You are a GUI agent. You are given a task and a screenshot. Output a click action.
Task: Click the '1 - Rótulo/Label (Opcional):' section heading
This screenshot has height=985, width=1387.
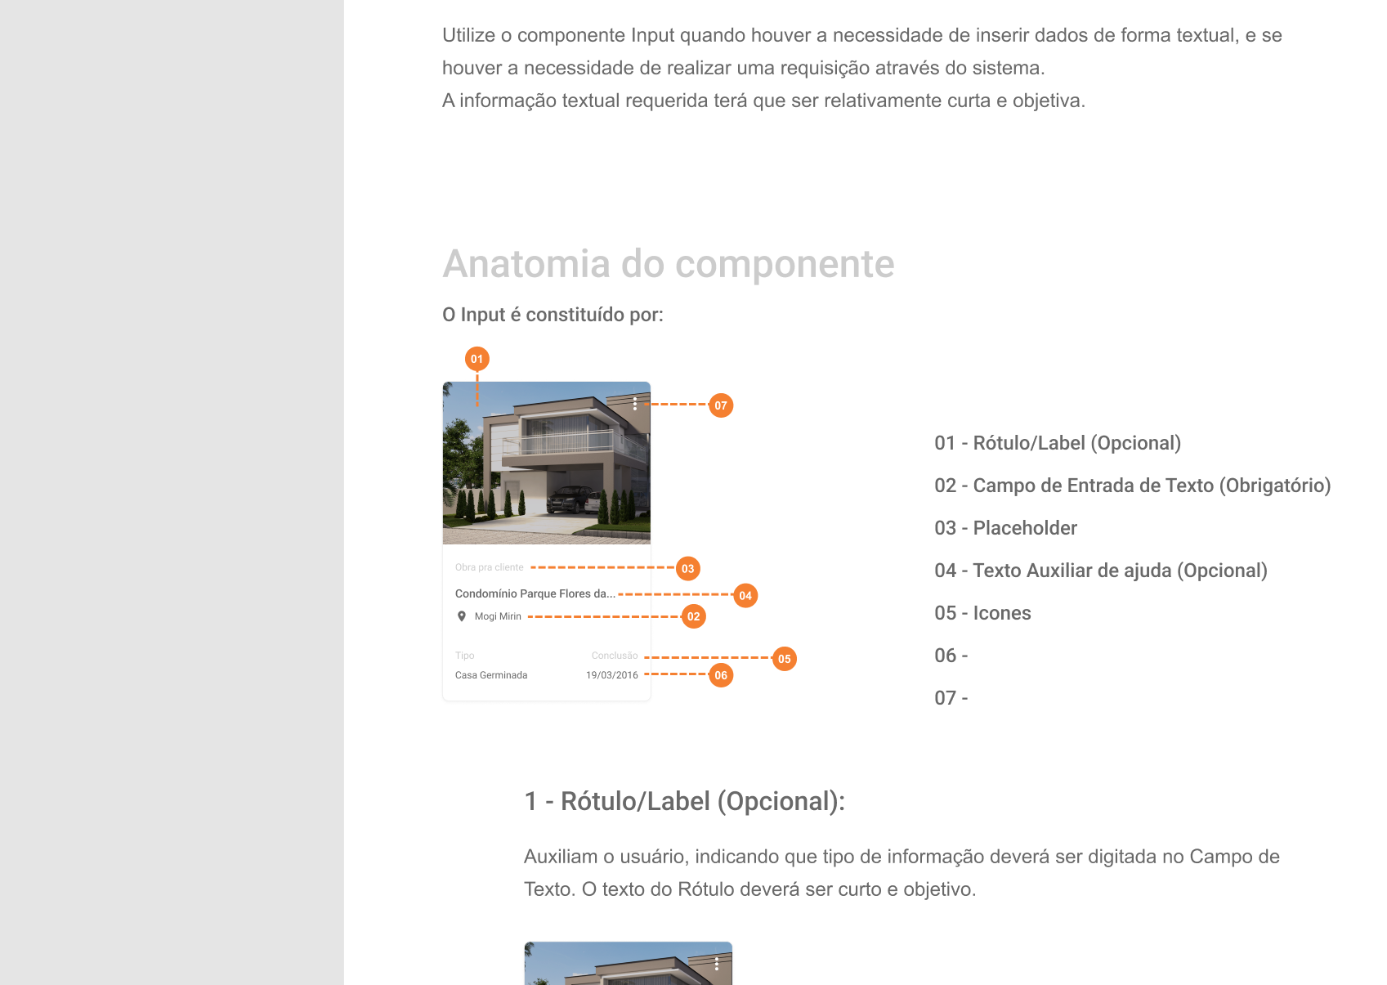(685, 801)
